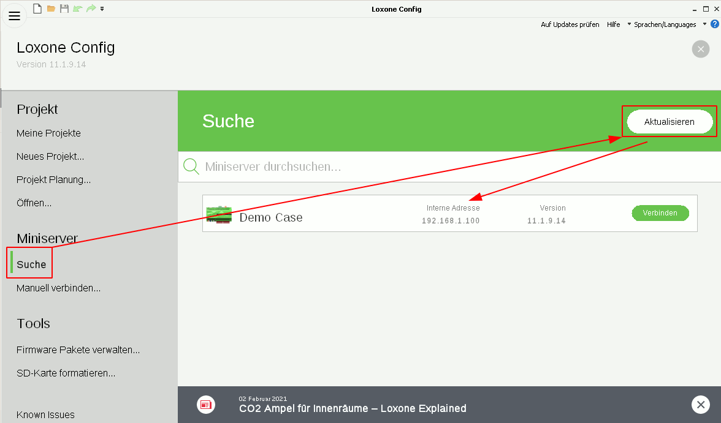Click the Demo Case miniserver name

(271, 217)
